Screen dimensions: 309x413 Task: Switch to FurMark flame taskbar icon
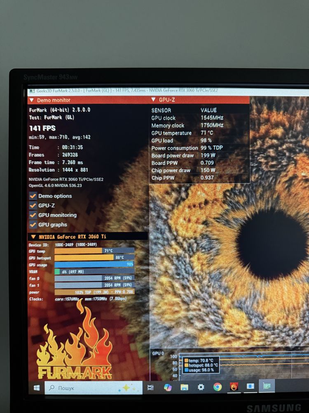click(x=234, y=387)
